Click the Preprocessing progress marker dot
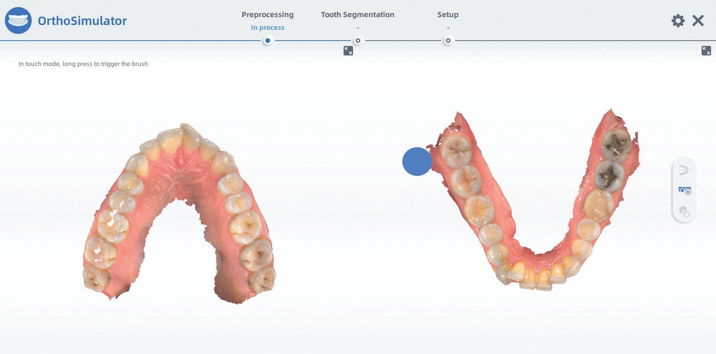The width and height of the screenshot is (716, 354). (267, 41)
